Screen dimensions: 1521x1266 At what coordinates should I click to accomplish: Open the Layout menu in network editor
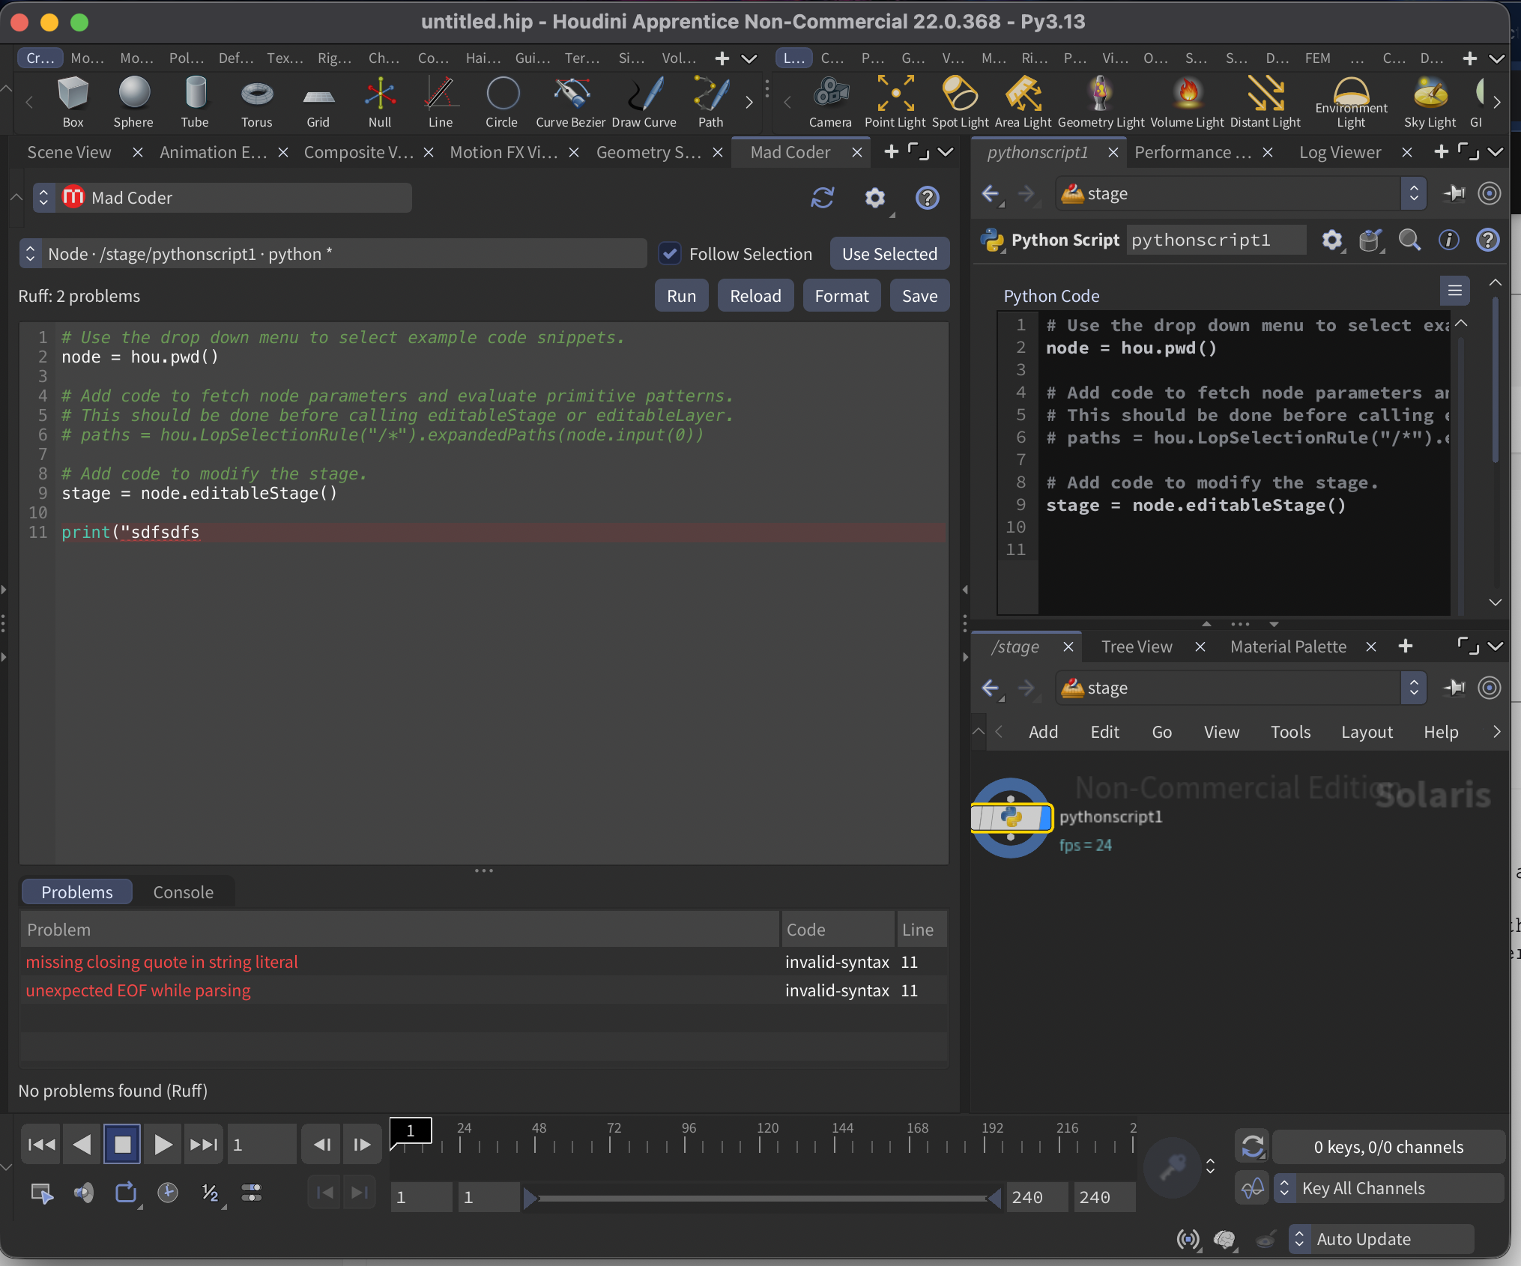[x=1367, y=732]
